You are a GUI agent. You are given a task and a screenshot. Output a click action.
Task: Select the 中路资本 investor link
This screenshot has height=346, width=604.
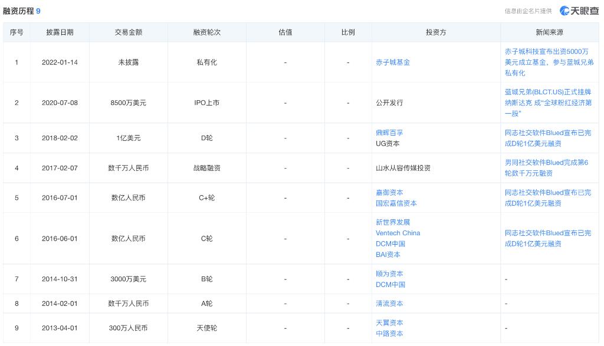click(x=389, y=333)
